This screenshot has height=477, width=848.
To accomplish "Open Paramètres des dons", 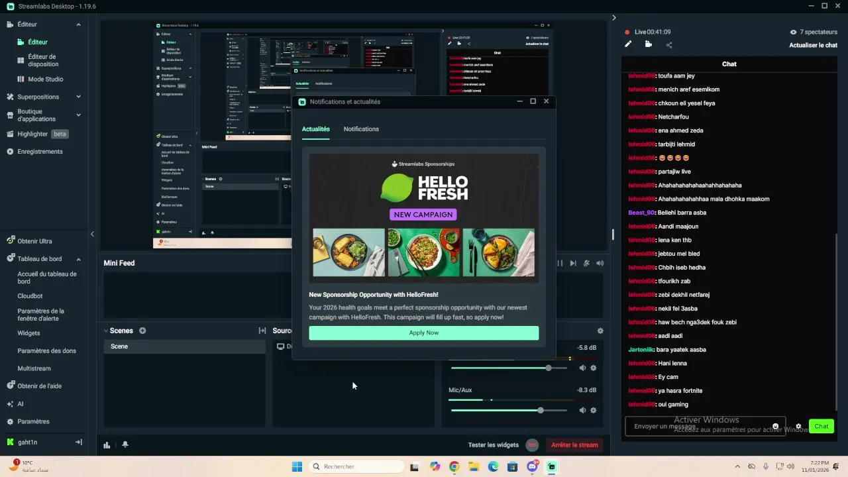I will tap(46, 351).
